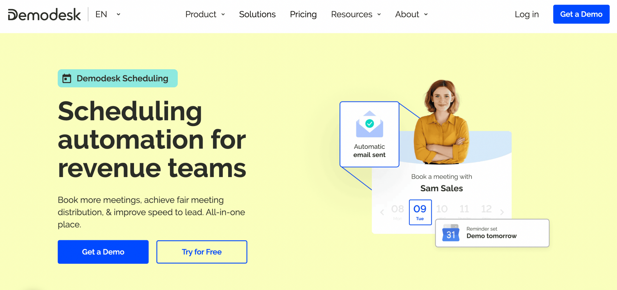Click the Get a Demo button in the header

click(581, 14)
